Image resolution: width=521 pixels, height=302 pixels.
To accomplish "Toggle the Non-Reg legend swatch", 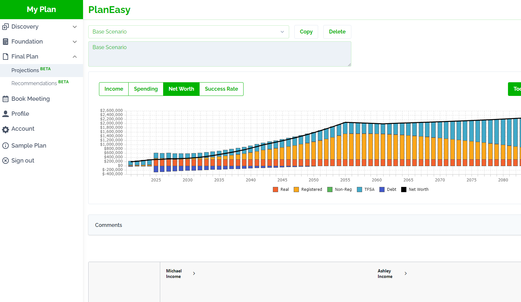I will click(330, 190).
